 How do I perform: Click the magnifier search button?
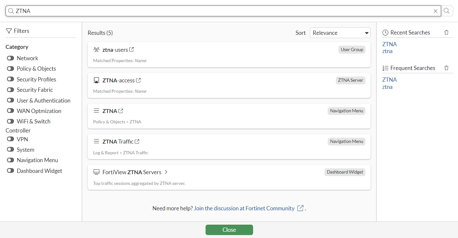tap(447, 11)
